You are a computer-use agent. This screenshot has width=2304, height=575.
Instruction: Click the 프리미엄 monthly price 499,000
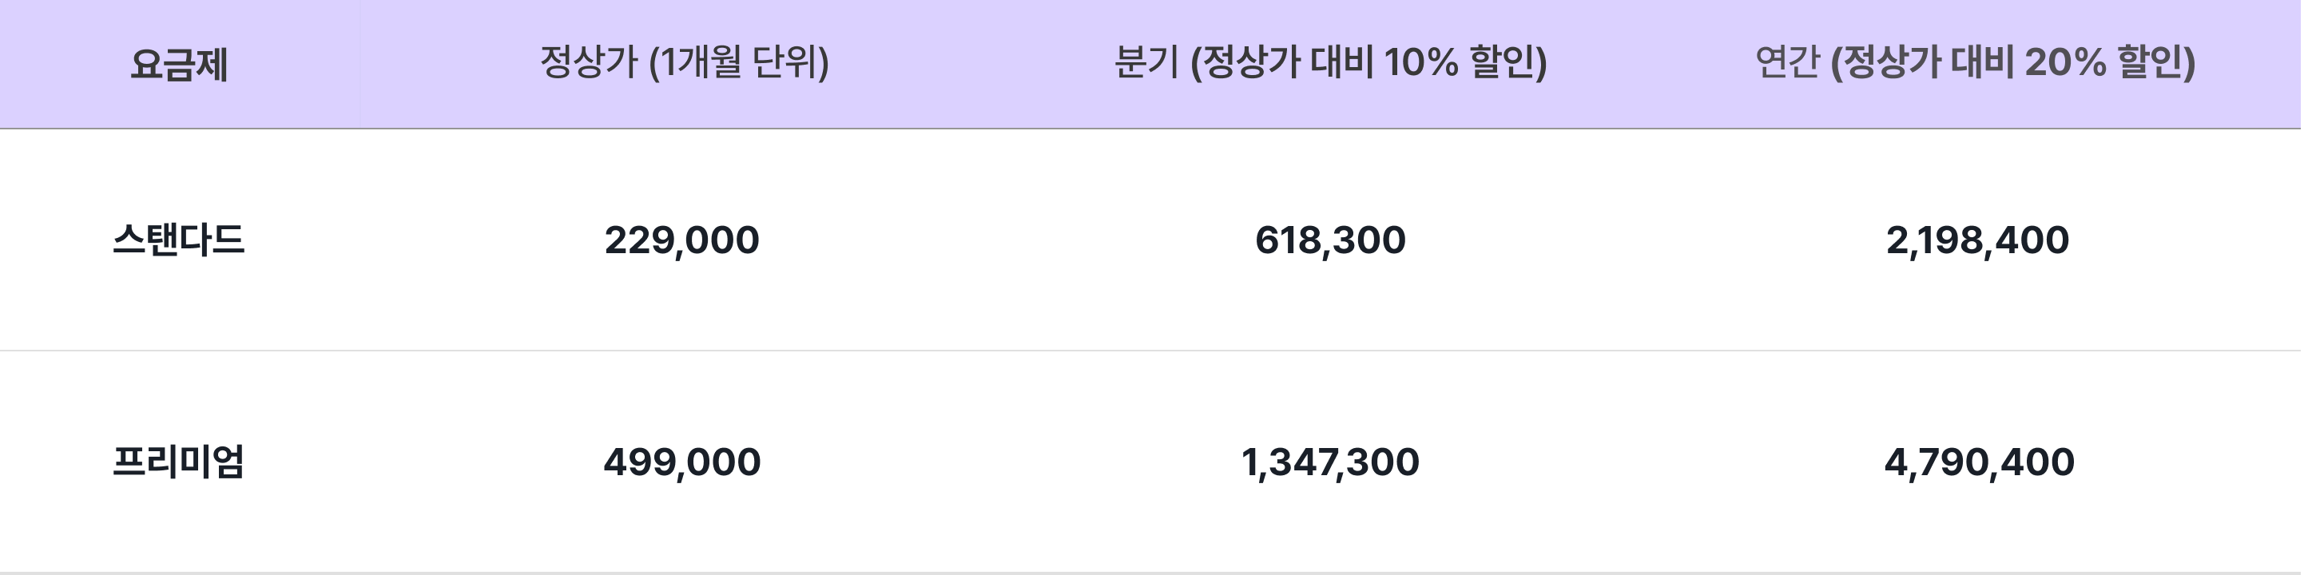[681, 462]
